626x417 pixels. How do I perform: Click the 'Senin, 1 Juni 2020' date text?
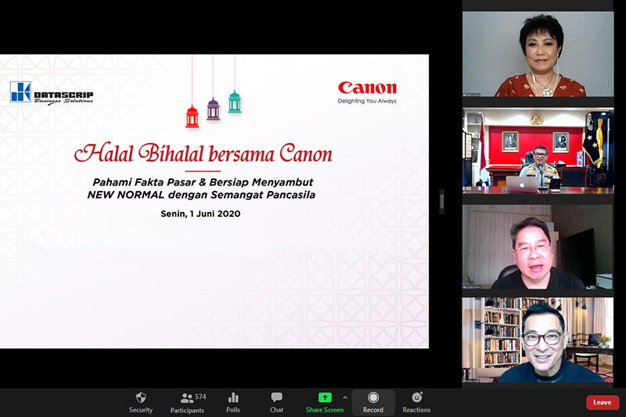click(x=200, y=214)
